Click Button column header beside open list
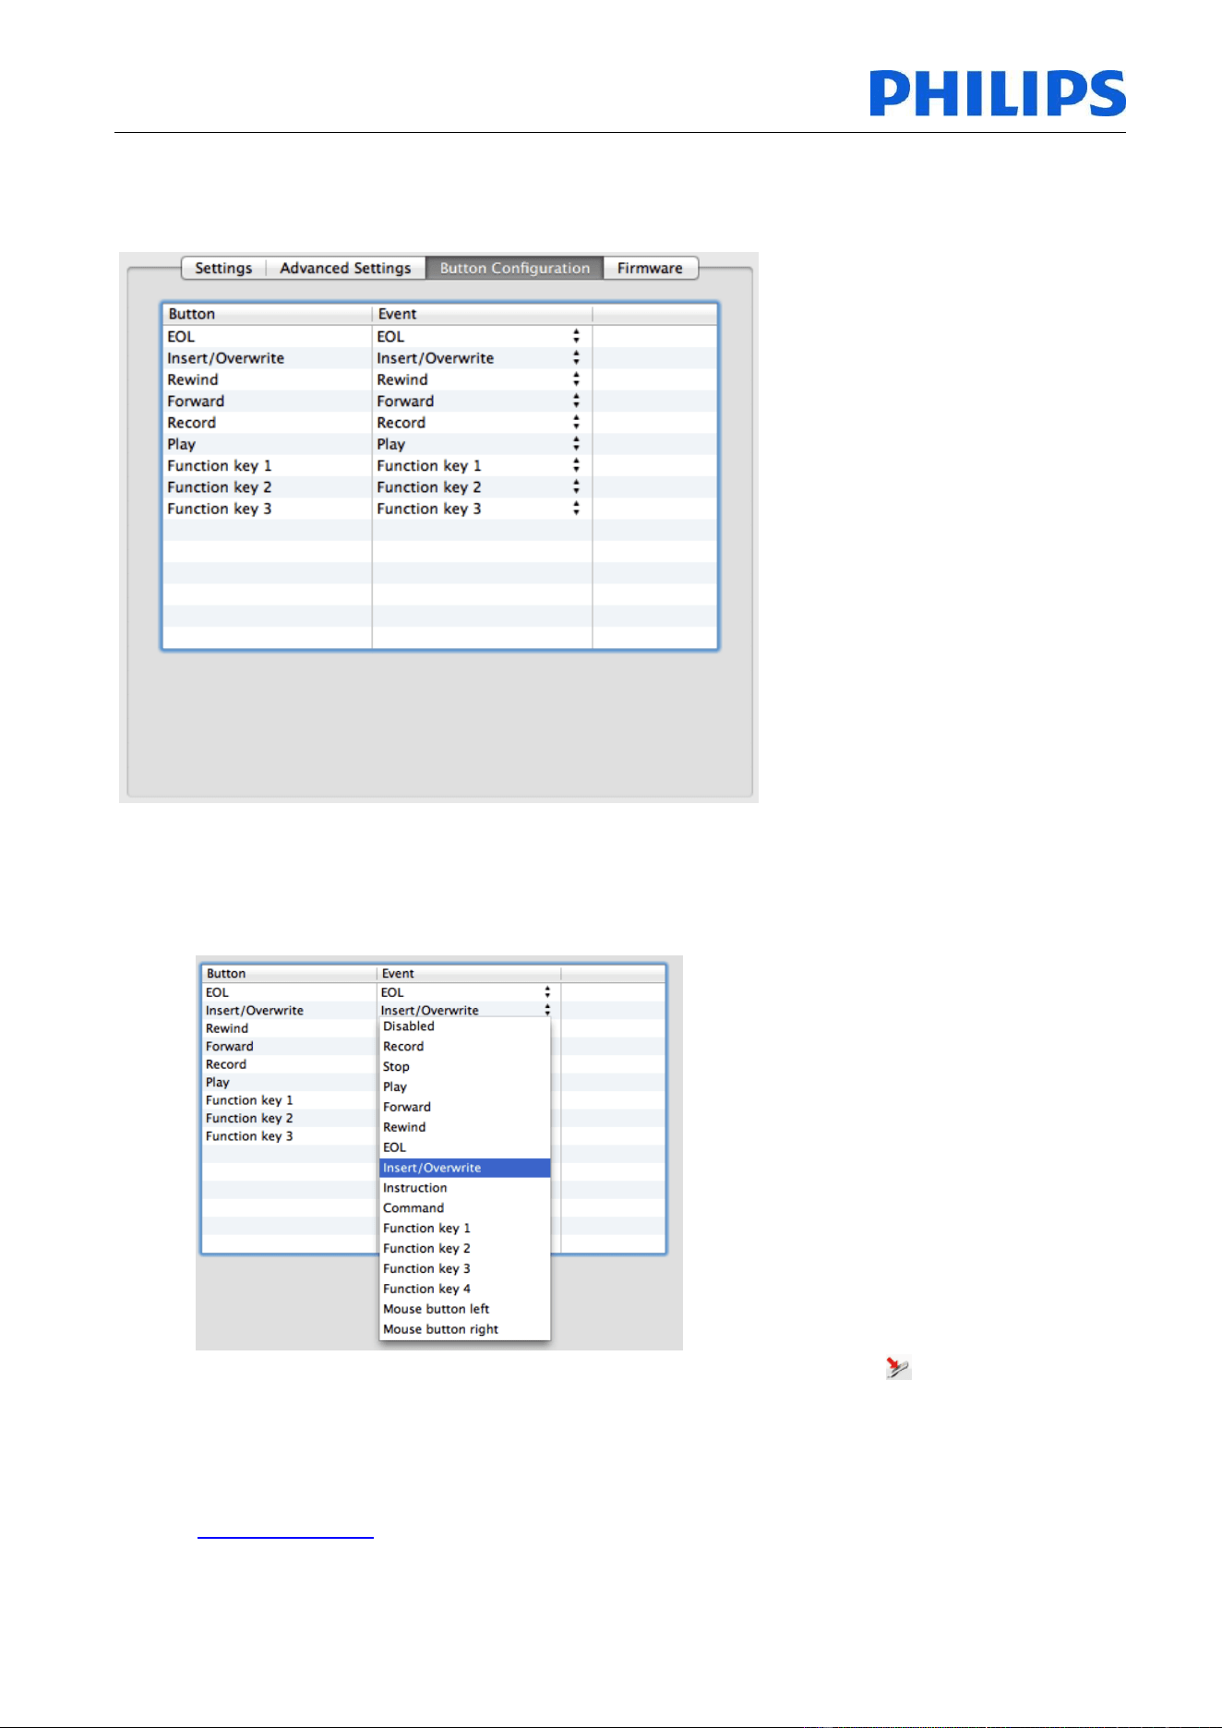The image size is (1222, 1728). point(289,973)
